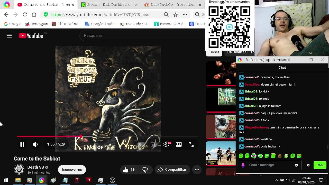Open the calculator app on the taskbar
This screenshot has height=185, width=329.
[x=77, y=180]
